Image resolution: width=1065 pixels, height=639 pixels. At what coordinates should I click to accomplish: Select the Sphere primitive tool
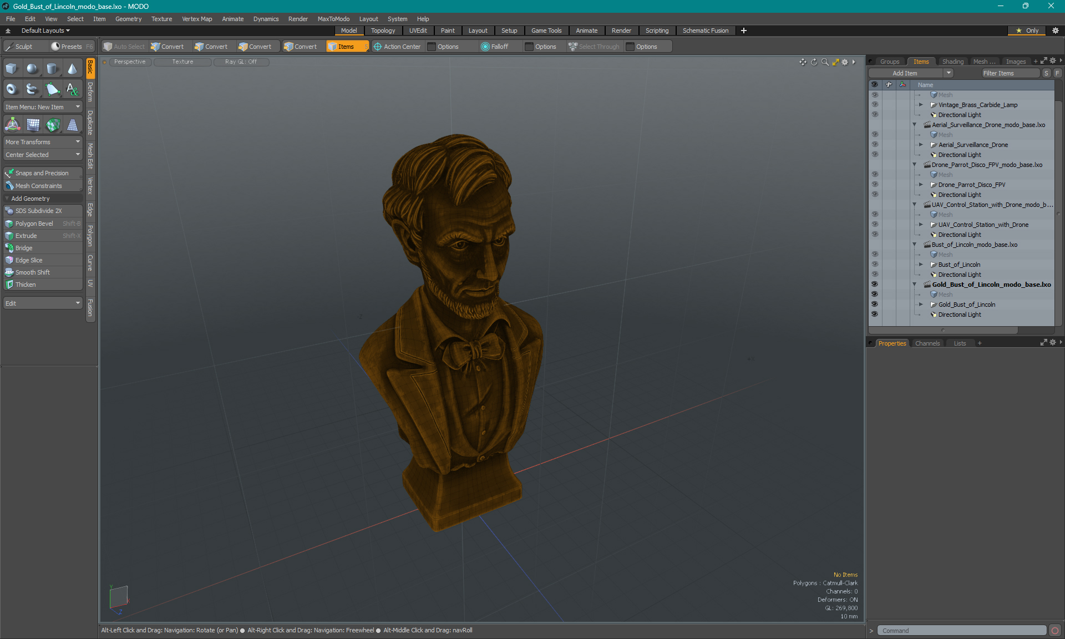(32, 69)
